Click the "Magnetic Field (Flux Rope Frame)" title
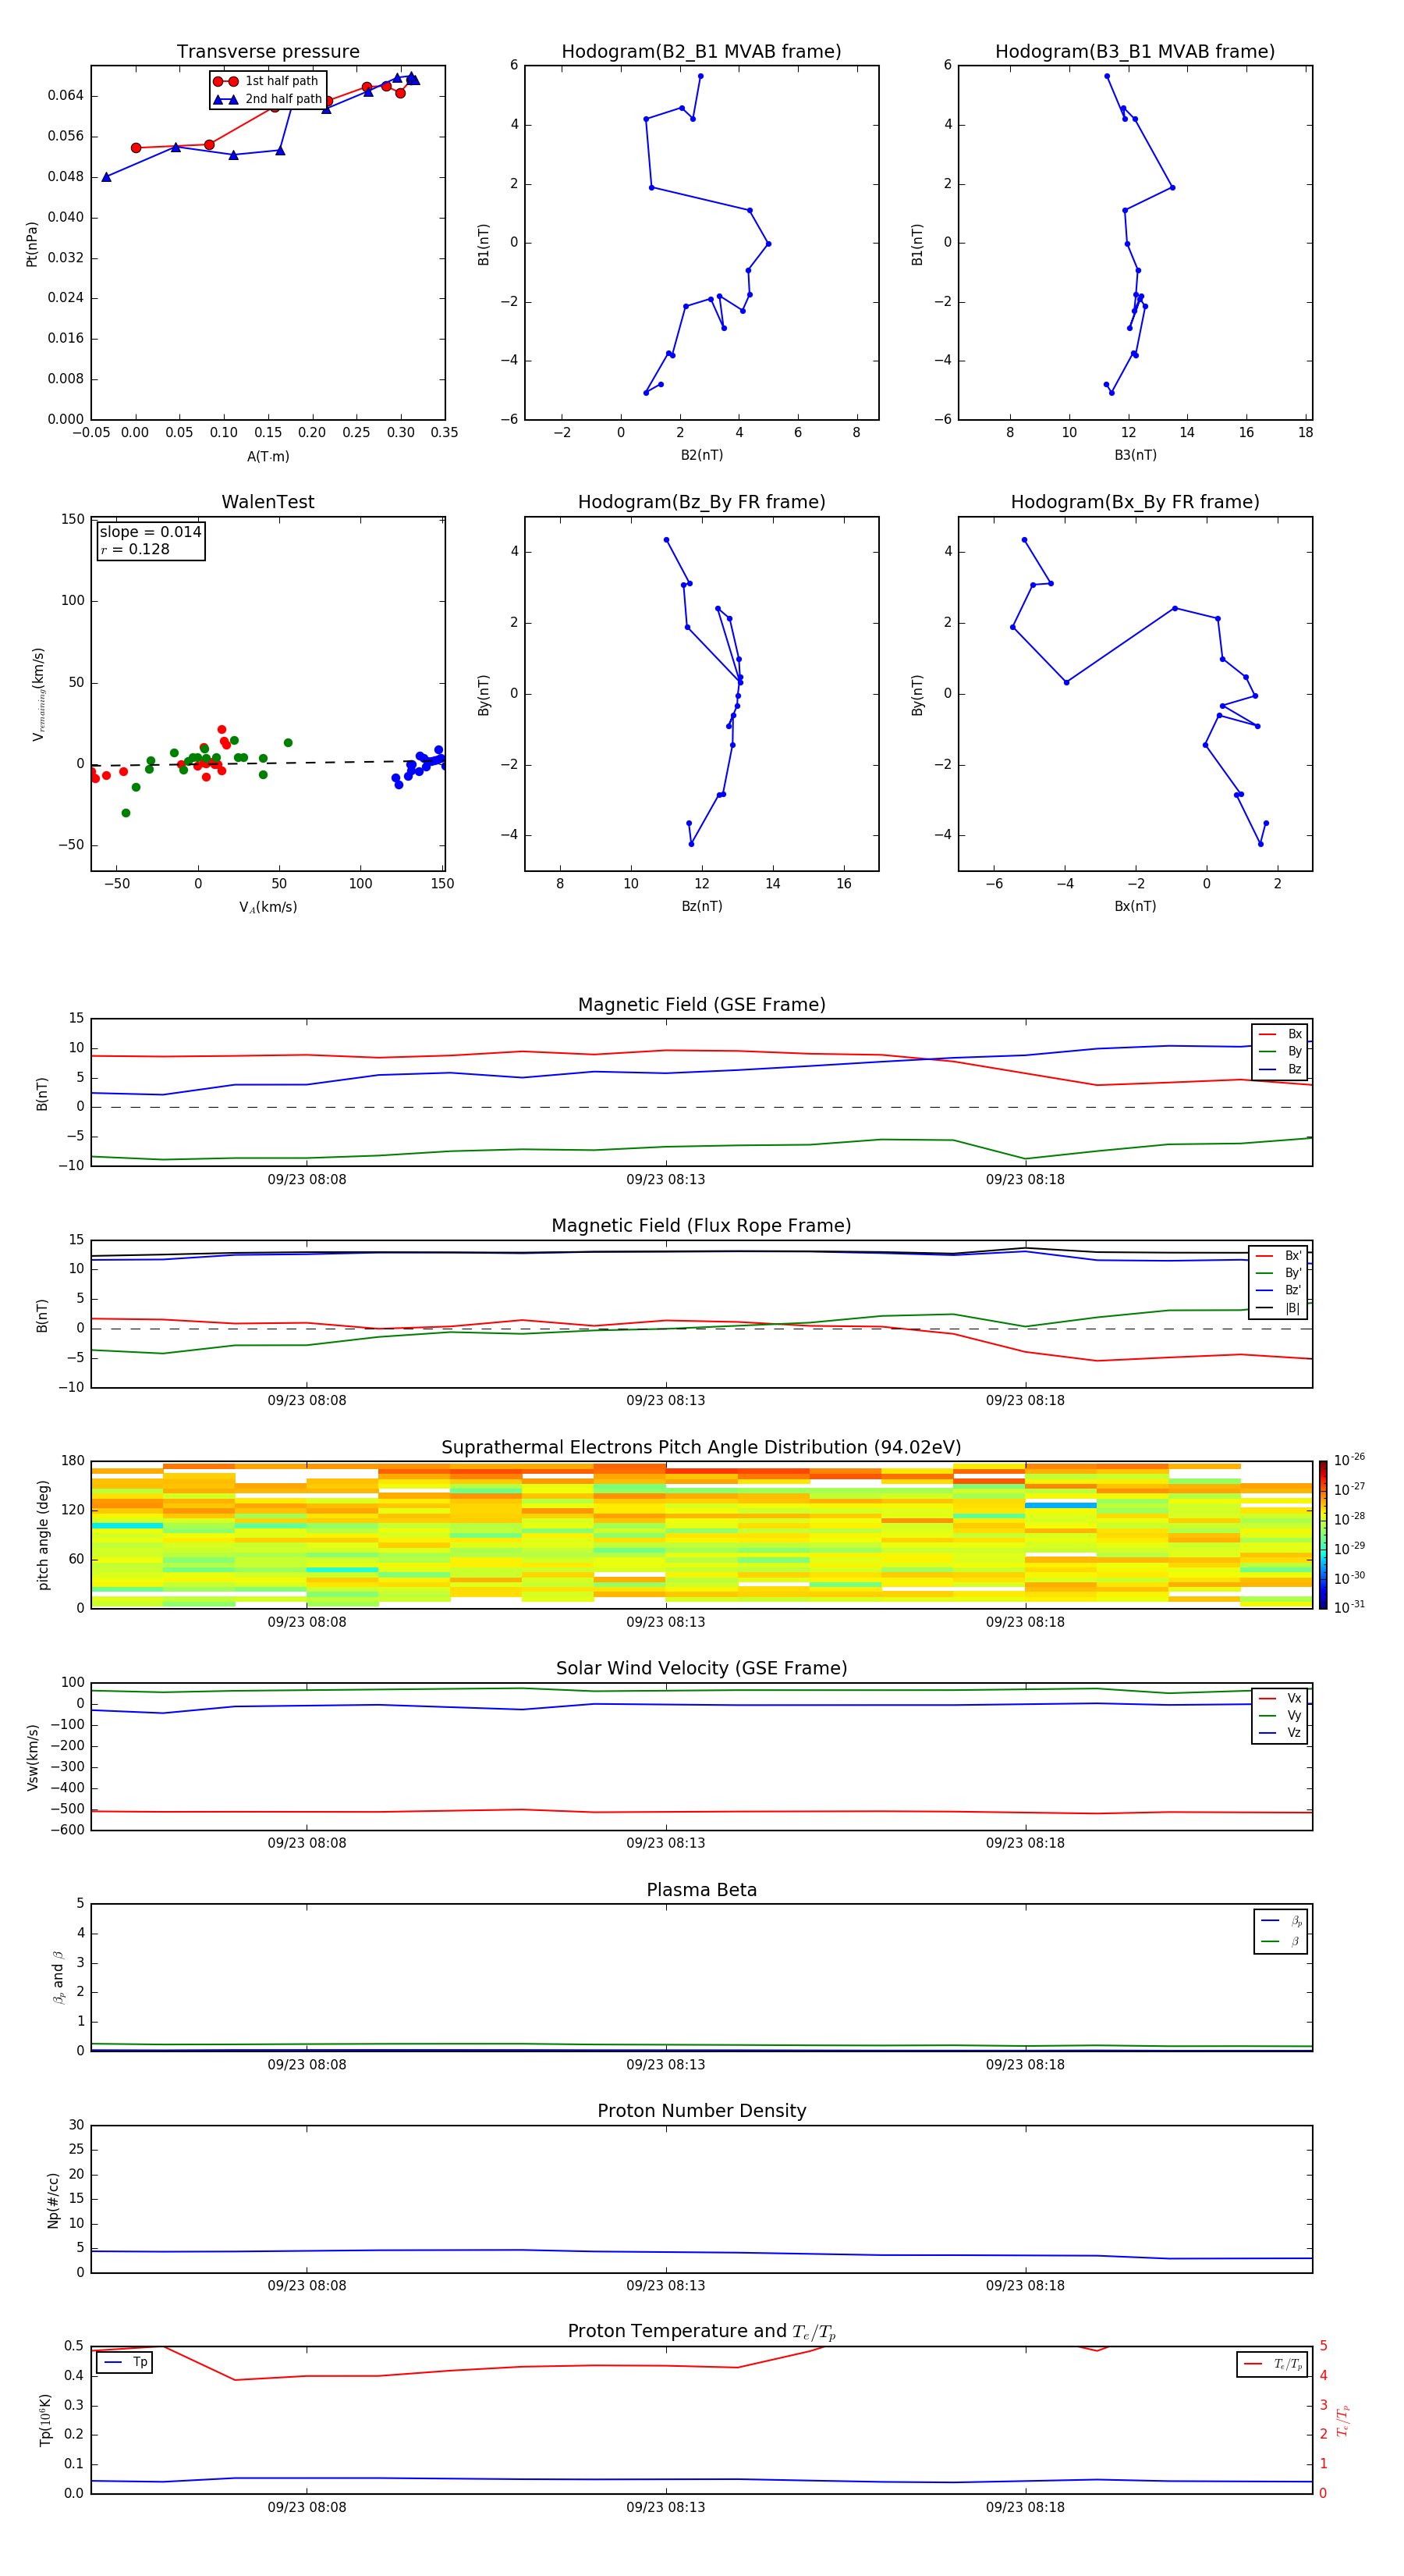Viewport: 1404px width, 2576px height. pyautogui.click(x=701, y=1226)
